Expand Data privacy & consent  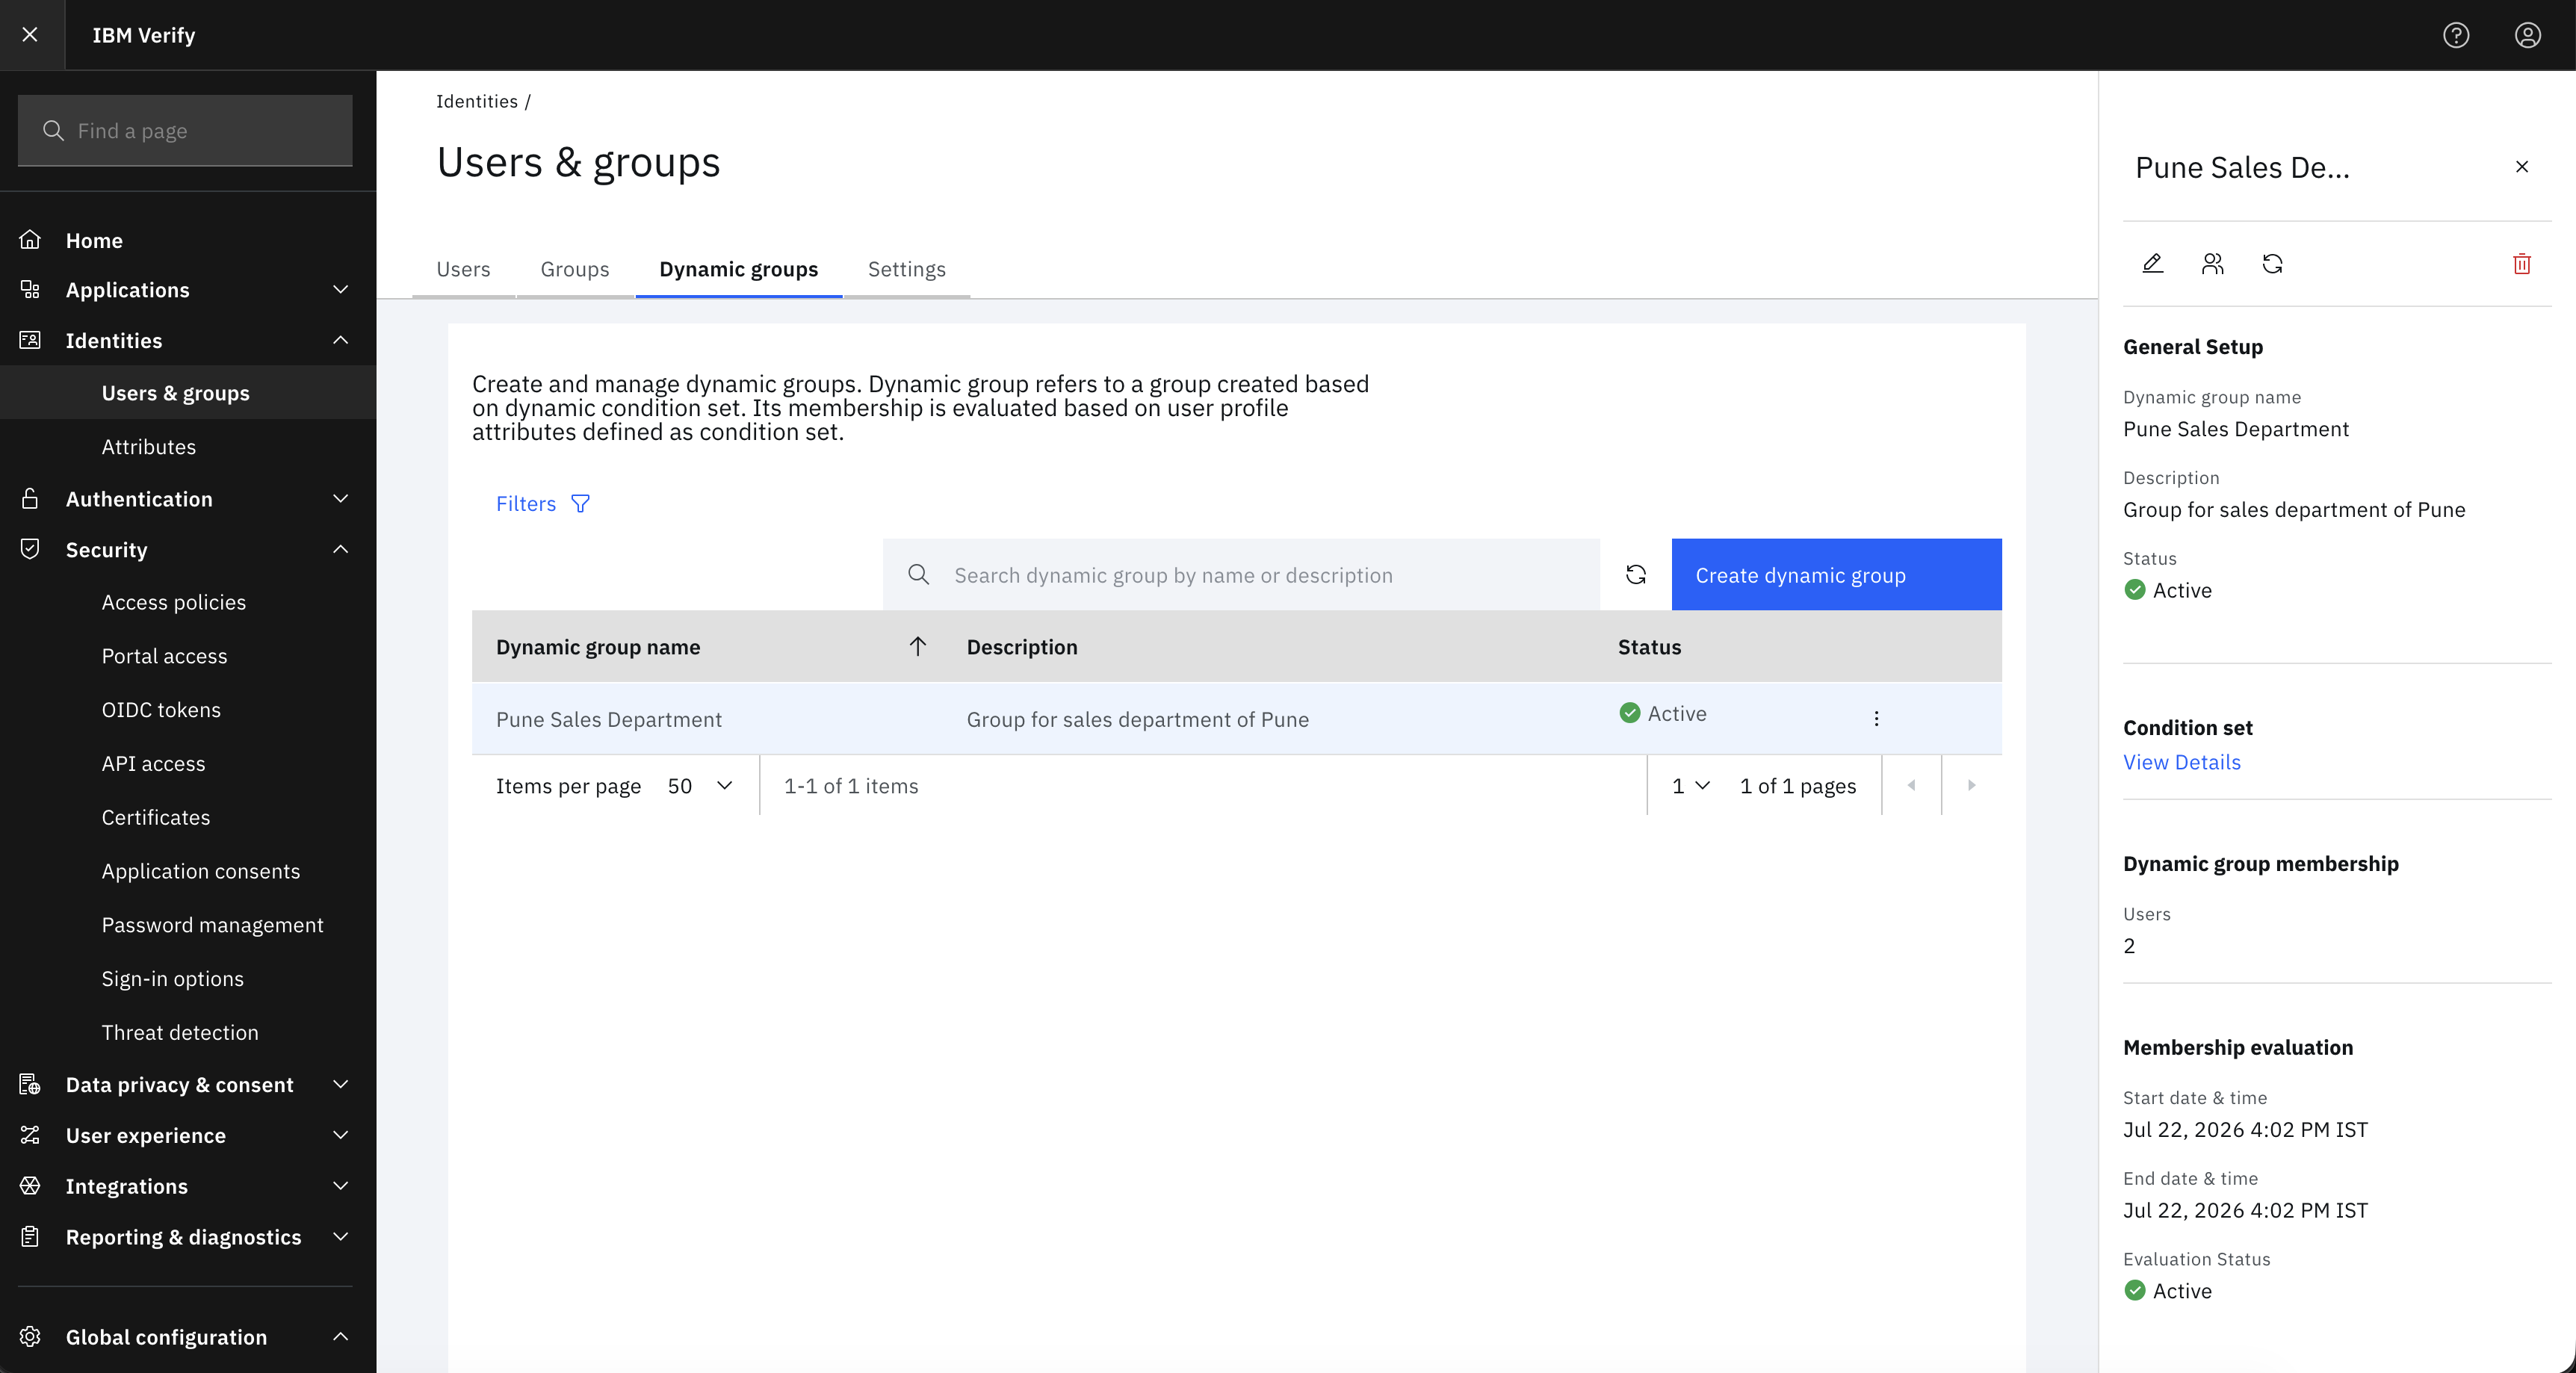point(340,1084)
